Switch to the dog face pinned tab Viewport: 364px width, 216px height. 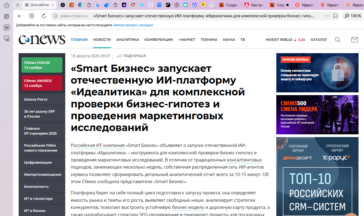click(x=133, y=5)
